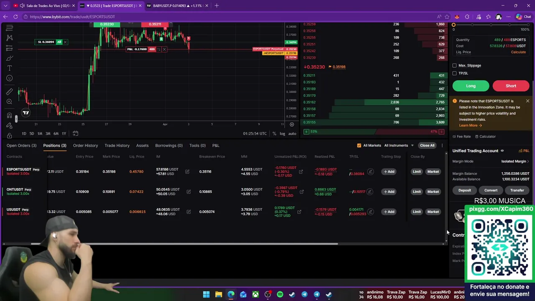
Task: Click the TradingView logo on chart
Action: (x=25, y=112)
